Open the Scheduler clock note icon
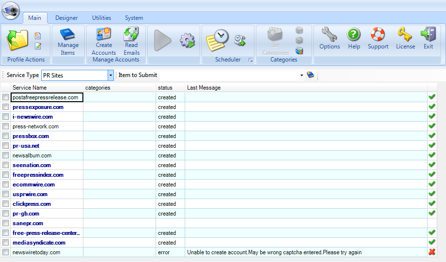The width and height of the screenshot is (446, 262). point(217,40)
